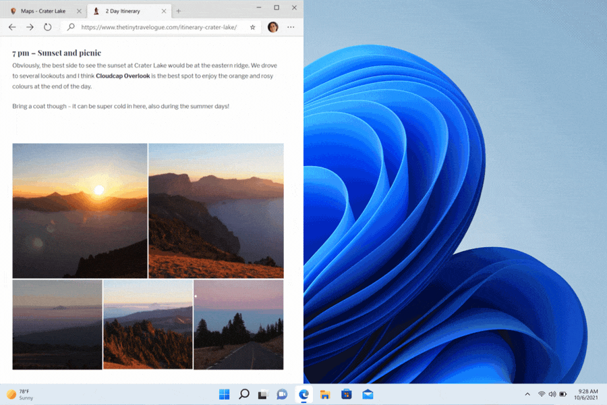The height and width of the screenshot is (405, 607).
Task: Open the road with pine trees photo
Action: (238, 325)
